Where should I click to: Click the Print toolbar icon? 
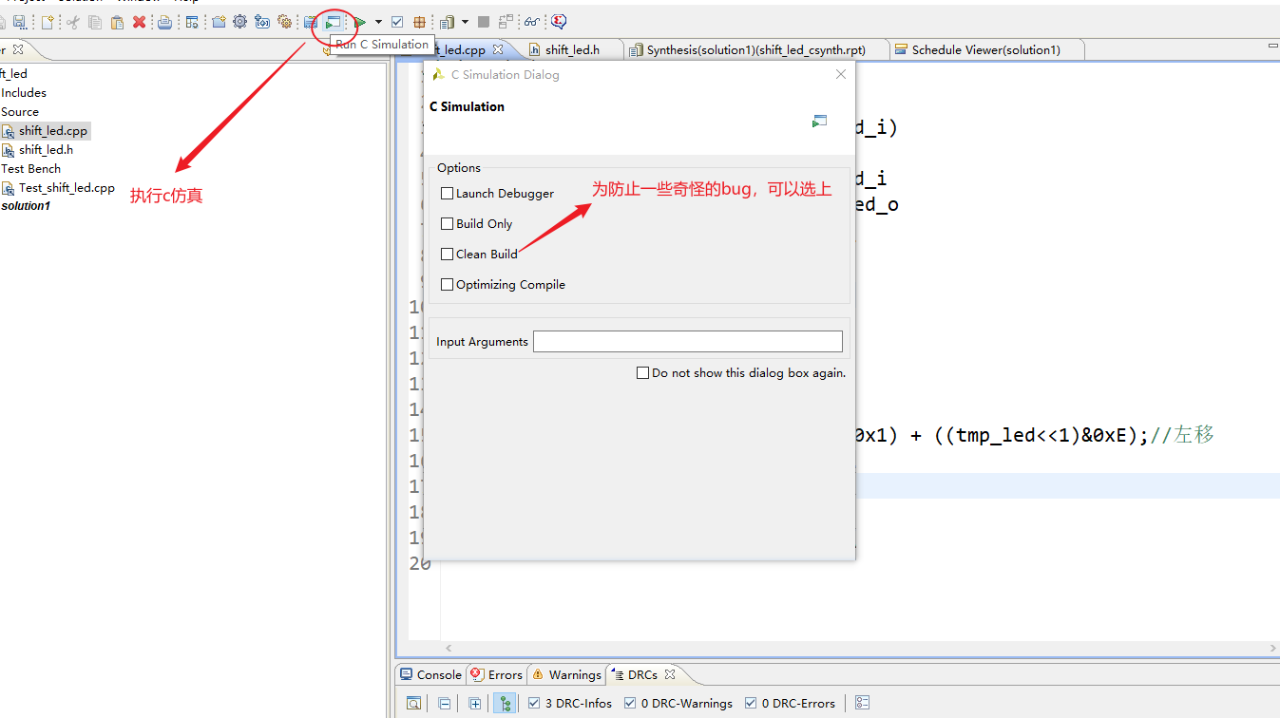click(165, 21)
